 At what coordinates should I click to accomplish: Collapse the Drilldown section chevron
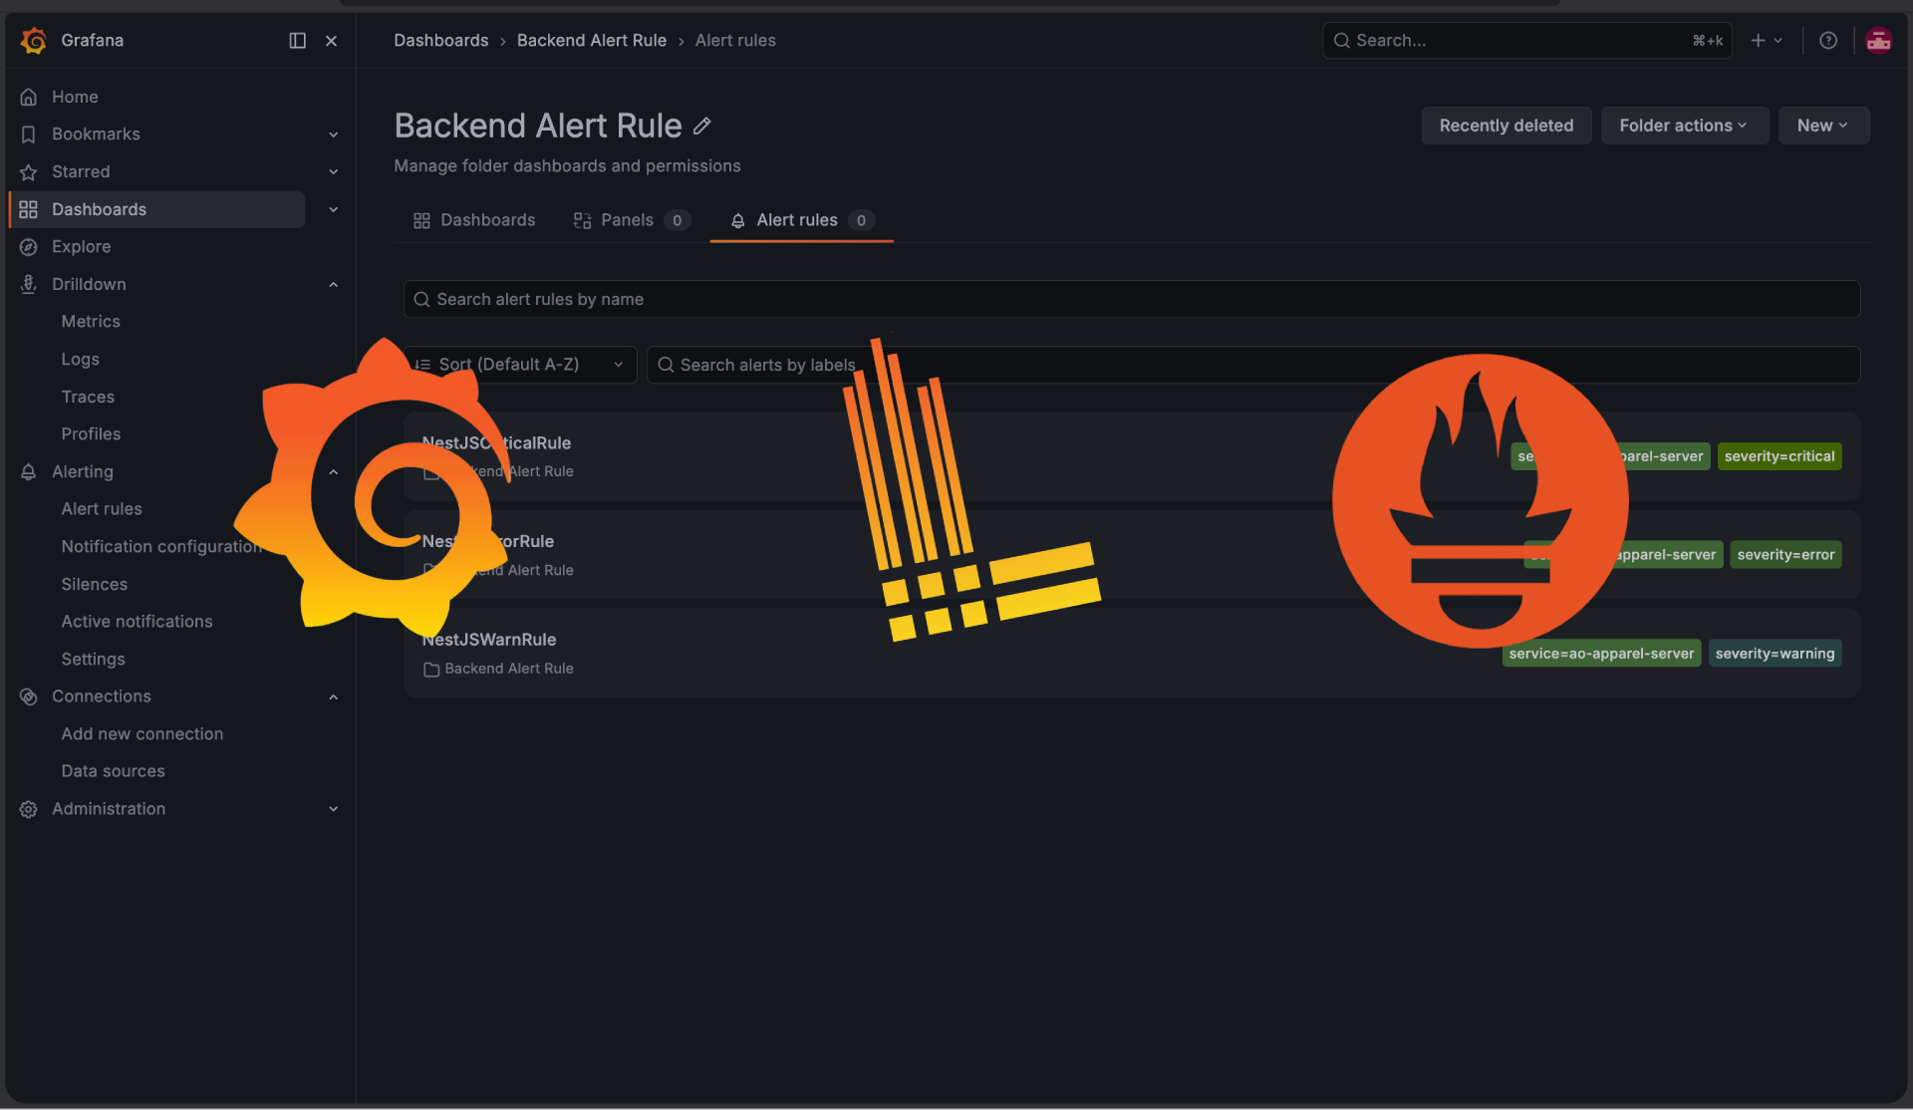(334, 285)
